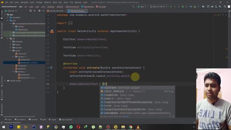Click MainActivity in the breadcrumb bar

[87, 6]
